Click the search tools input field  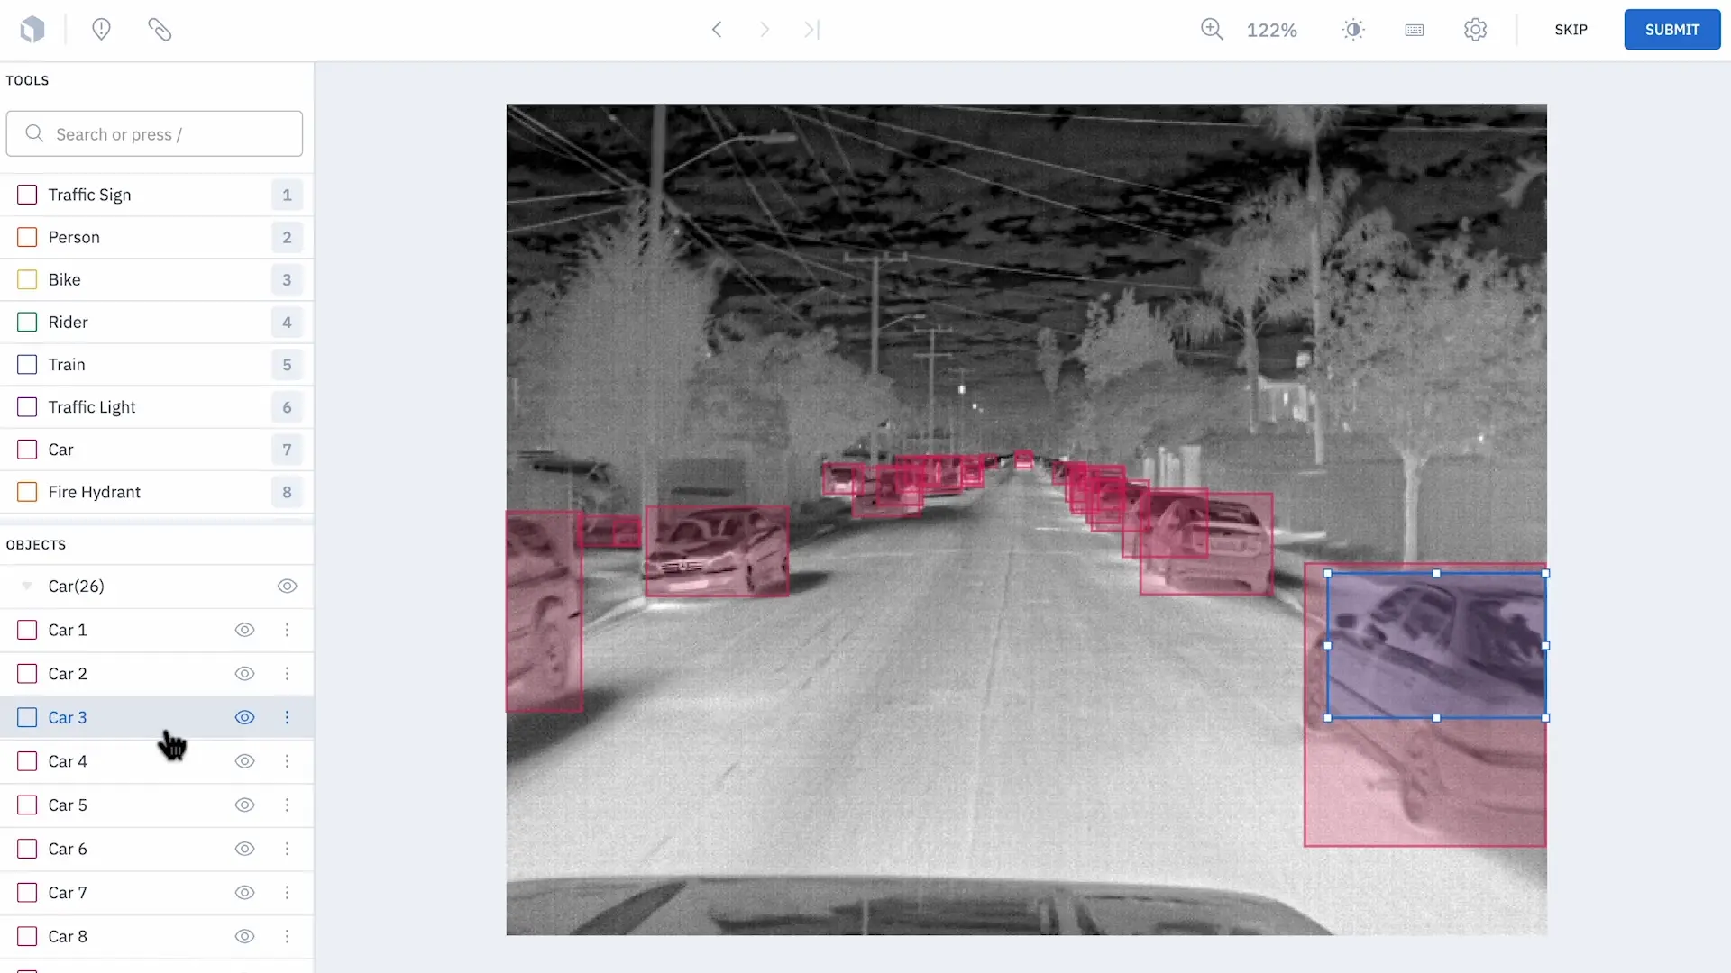coord(154,133)
